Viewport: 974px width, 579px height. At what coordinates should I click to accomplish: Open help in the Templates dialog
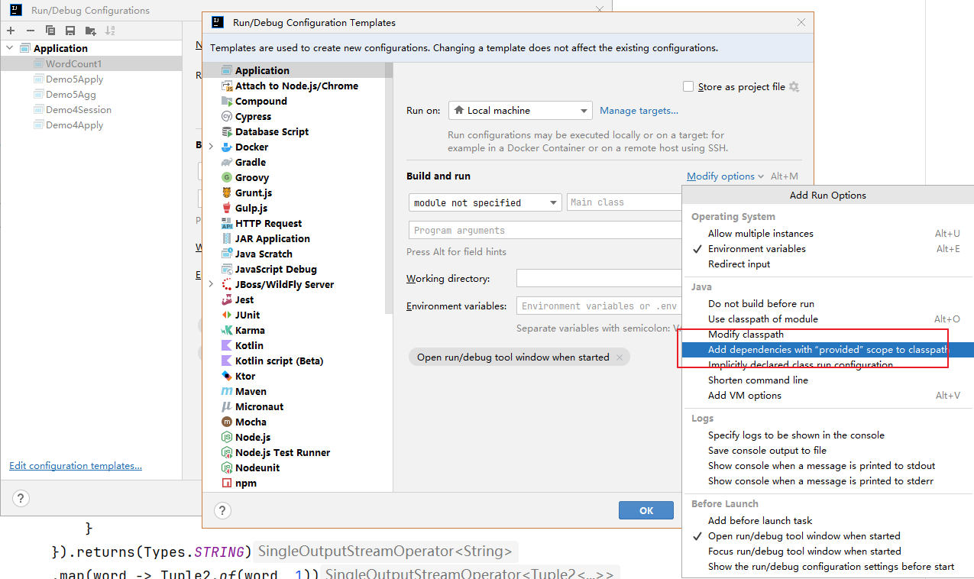pos(222,510)
